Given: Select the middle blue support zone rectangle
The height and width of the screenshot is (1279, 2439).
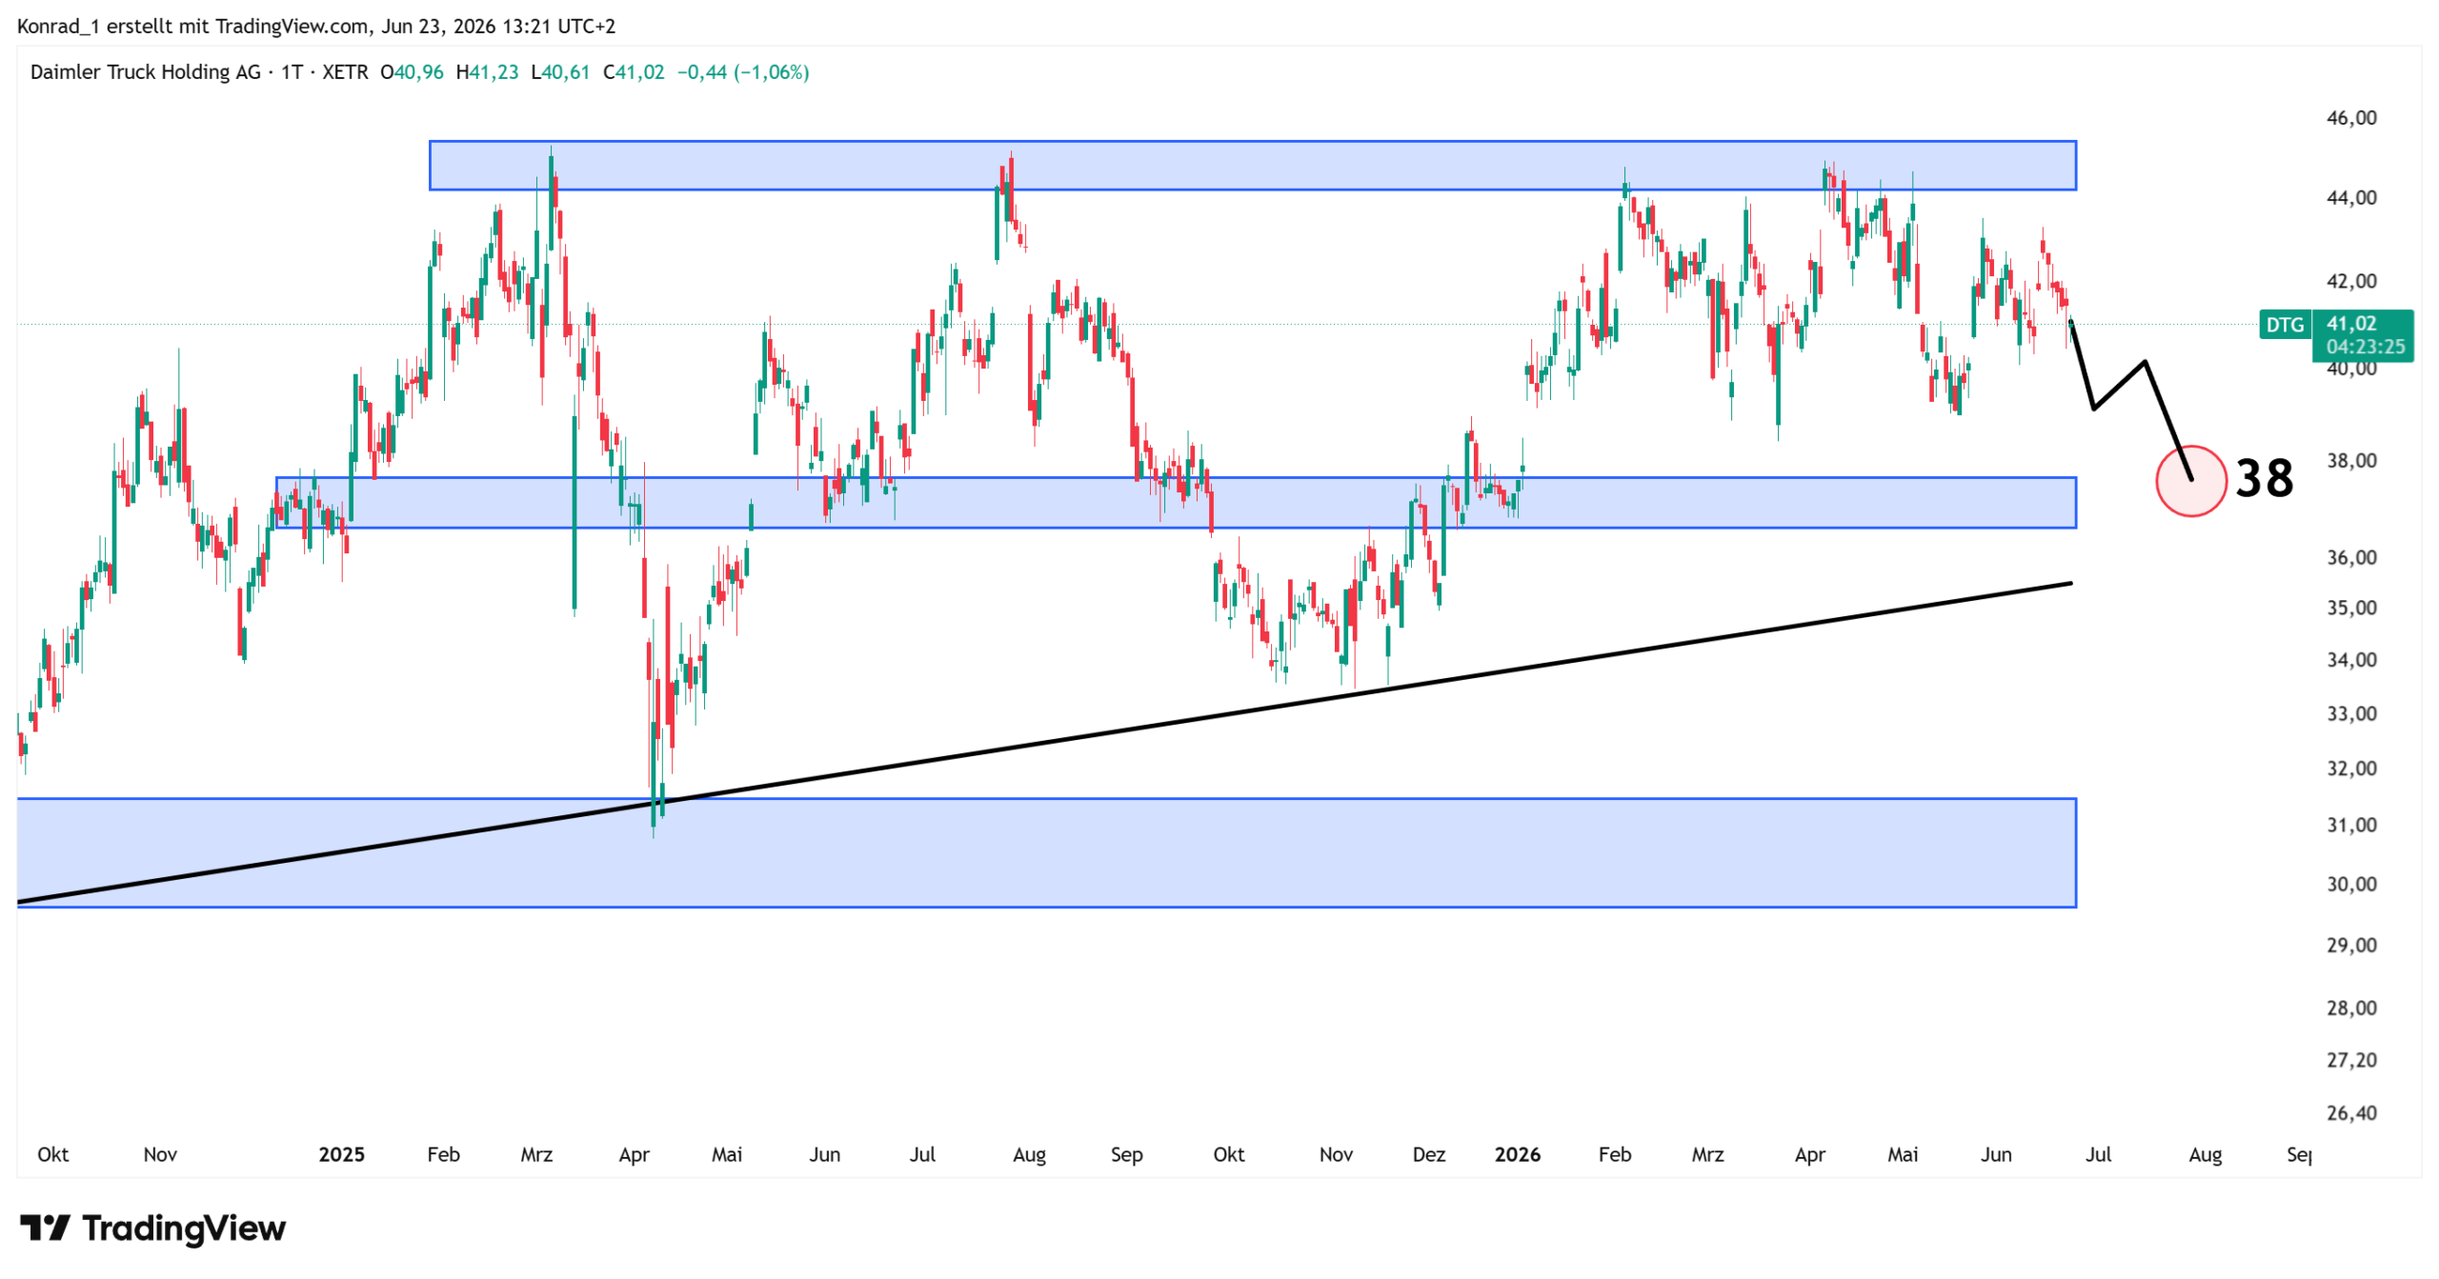Looking at the screenshot, I should point(1175,502).
